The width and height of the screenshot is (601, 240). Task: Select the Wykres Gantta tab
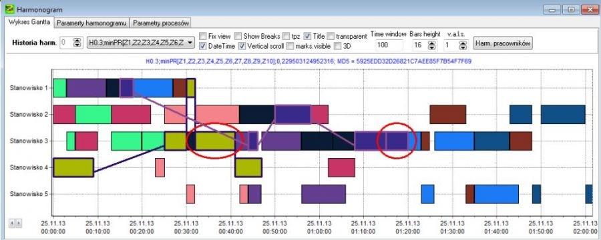[29, 22]
